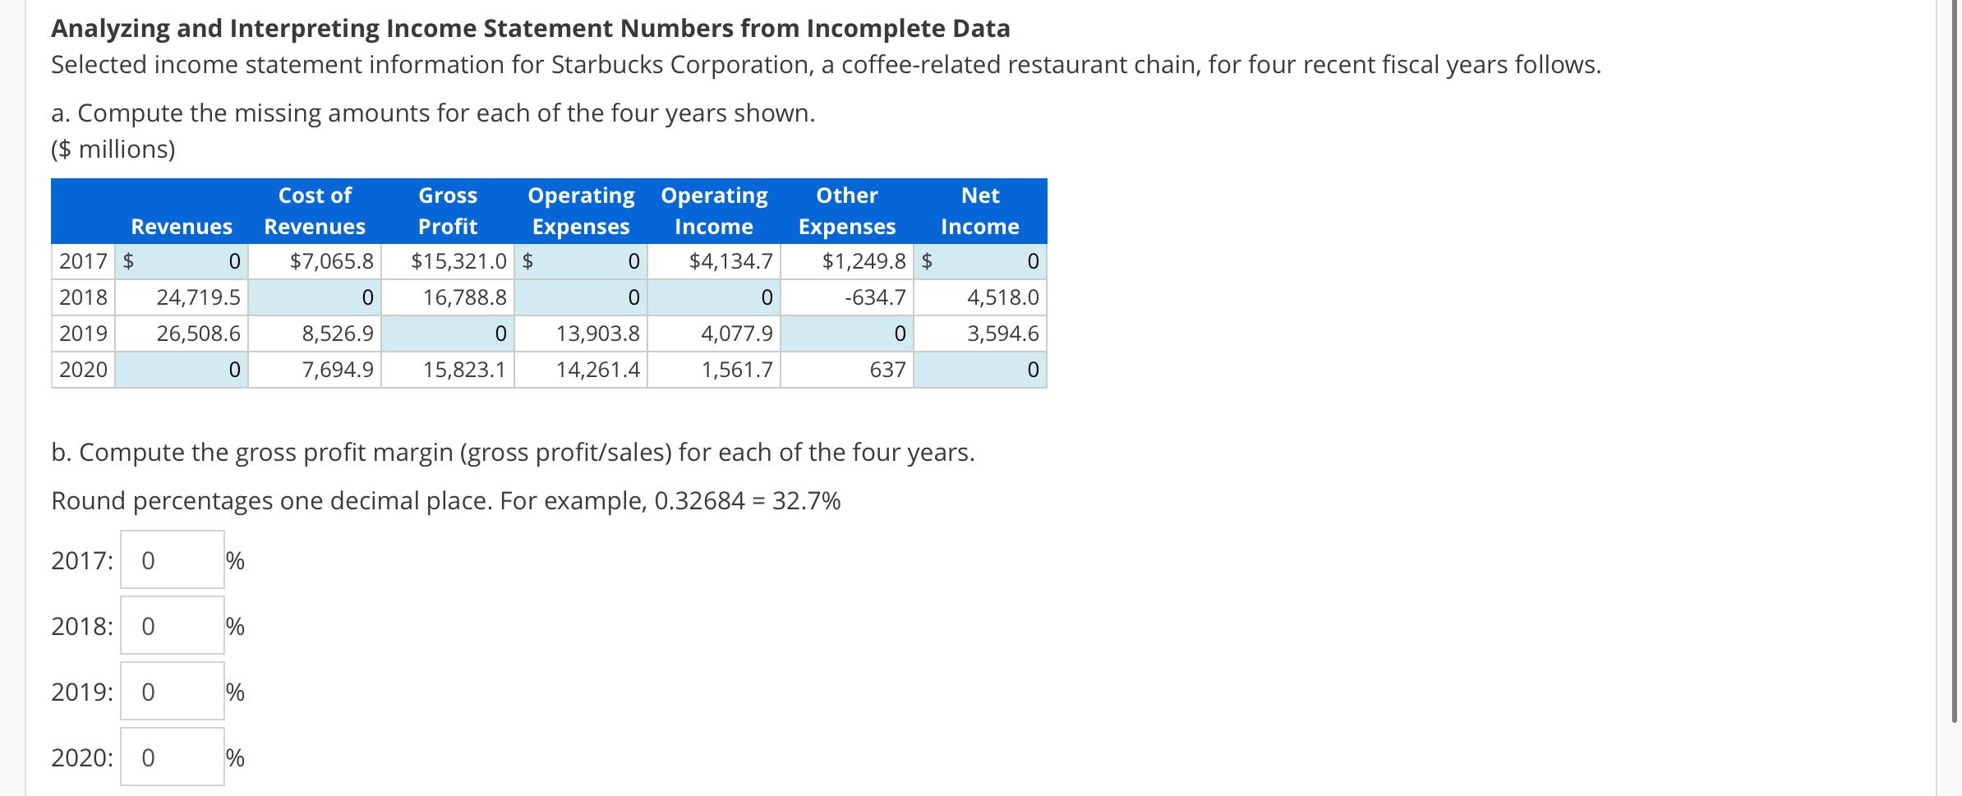Image resolution: width=1962 pixels, height=796 pixels.
Task: Click the 2020 operating income value 1,561.7
Action: 737,370
